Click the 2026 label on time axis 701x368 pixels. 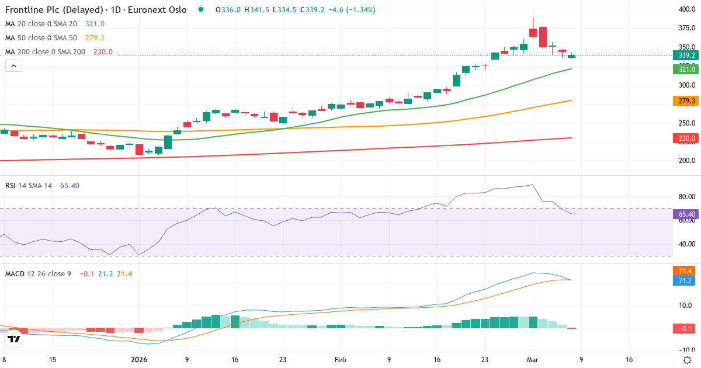click(x=139, y=360)
